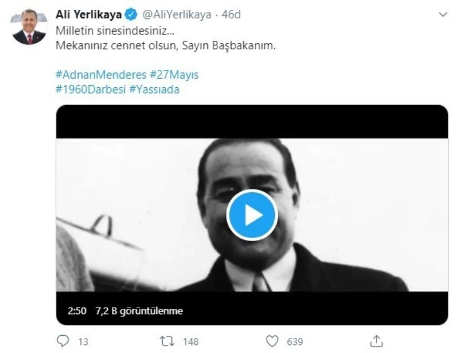459x353 pixels.
Task: Click the retweet arrows icon
Action: click(168, 342)
